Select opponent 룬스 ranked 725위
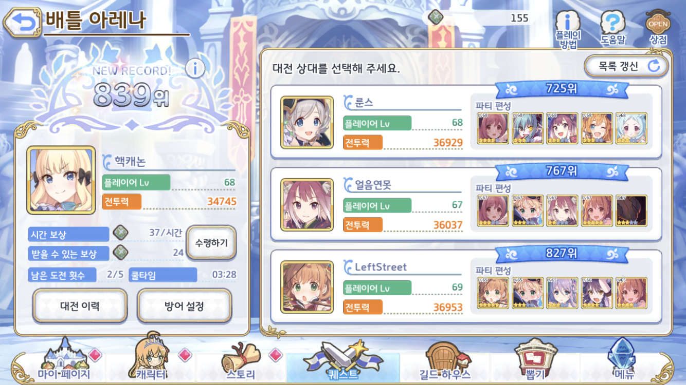The image size is (686, 385). [466, 122]
